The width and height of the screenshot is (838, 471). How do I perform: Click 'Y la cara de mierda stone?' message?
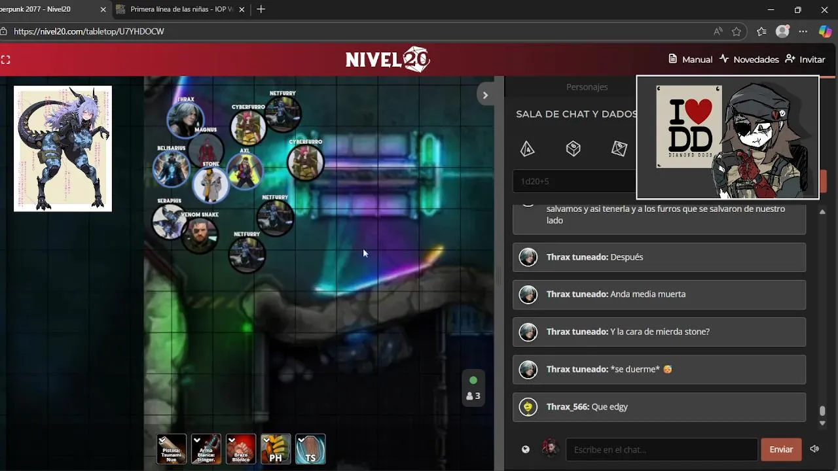pos(659,332)
